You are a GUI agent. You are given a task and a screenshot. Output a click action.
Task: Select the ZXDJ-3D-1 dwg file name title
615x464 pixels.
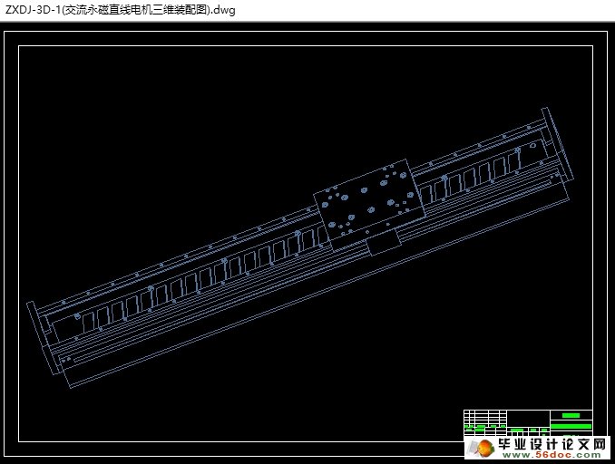pyautogui.click(x=119, y=8)
